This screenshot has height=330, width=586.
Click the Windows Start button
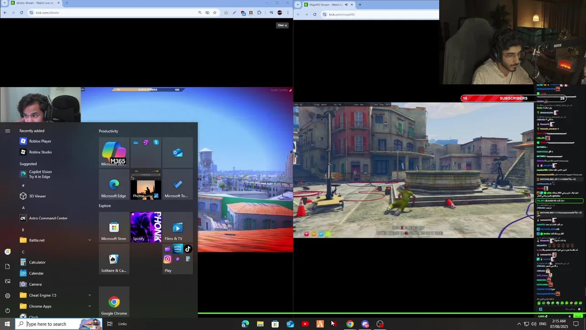7,324
